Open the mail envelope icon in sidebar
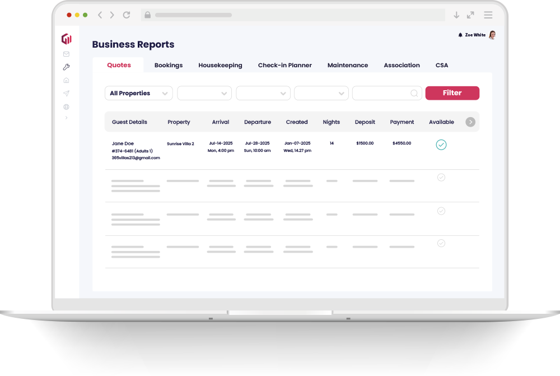 [66, 54]
